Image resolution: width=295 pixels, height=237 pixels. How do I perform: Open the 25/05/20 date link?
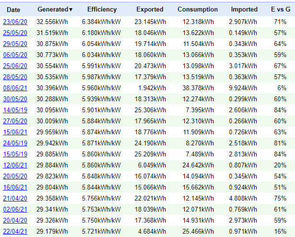point(15,33)
